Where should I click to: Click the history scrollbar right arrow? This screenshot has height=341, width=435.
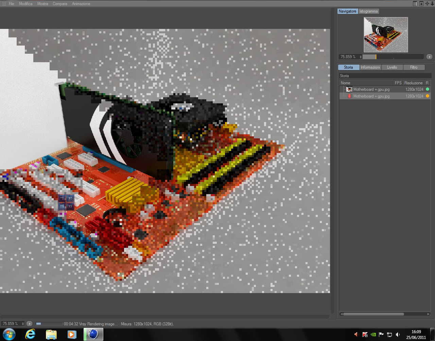click(x=429, y=314)
